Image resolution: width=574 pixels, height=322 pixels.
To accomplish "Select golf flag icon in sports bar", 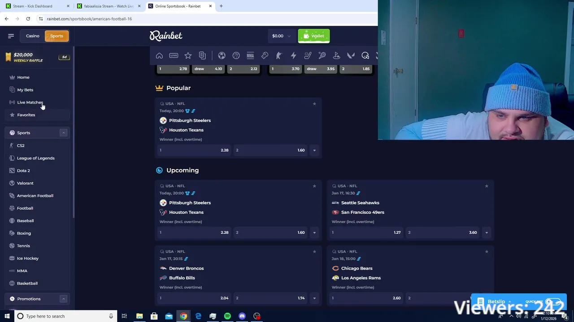I will [336, 55].
